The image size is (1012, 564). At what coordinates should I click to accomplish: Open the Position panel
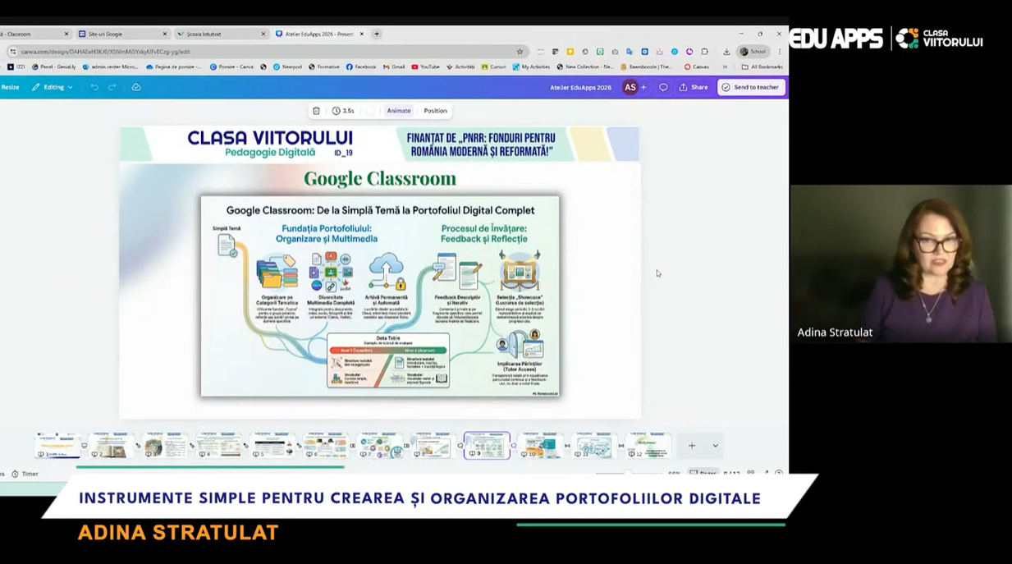click(435, 111)
